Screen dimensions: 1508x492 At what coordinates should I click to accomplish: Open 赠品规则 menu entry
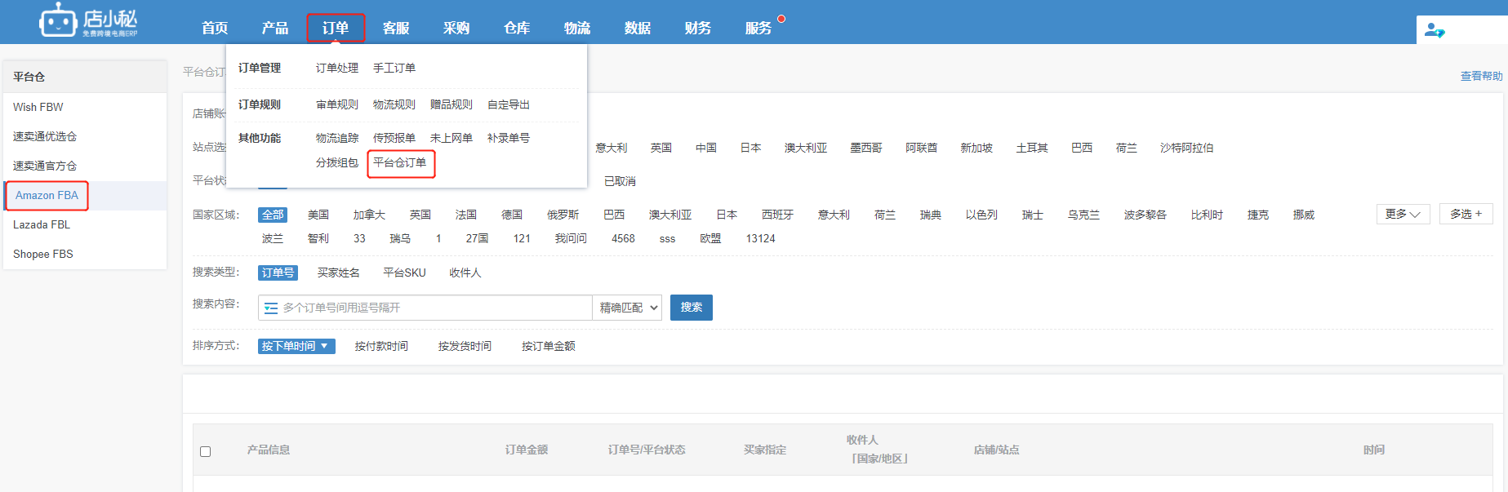pyautogui.click(x=452, y=104)
